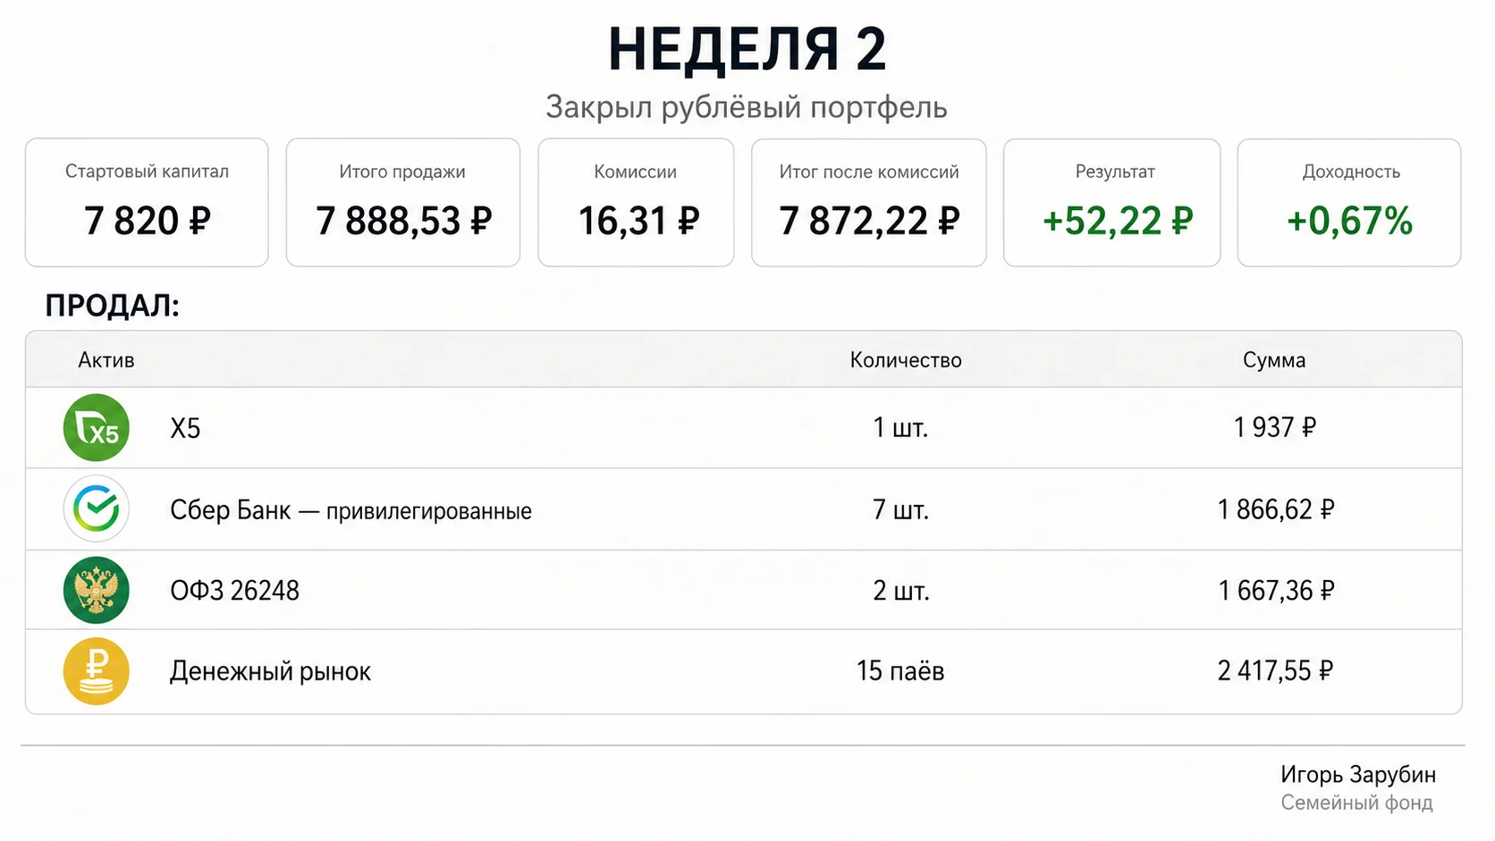Select the asset name "X5"
1495x841 pixels.
pos(185,429)
